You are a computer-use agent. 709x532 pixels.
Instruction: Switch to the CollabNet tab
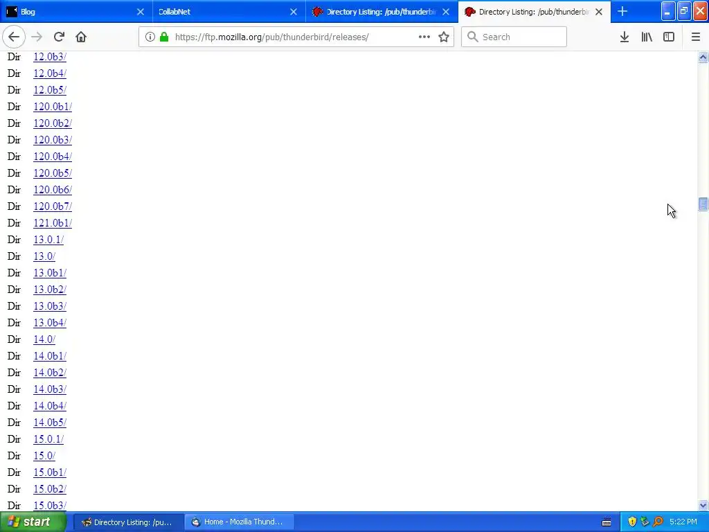pyautogui.click(x=228, y=12)
